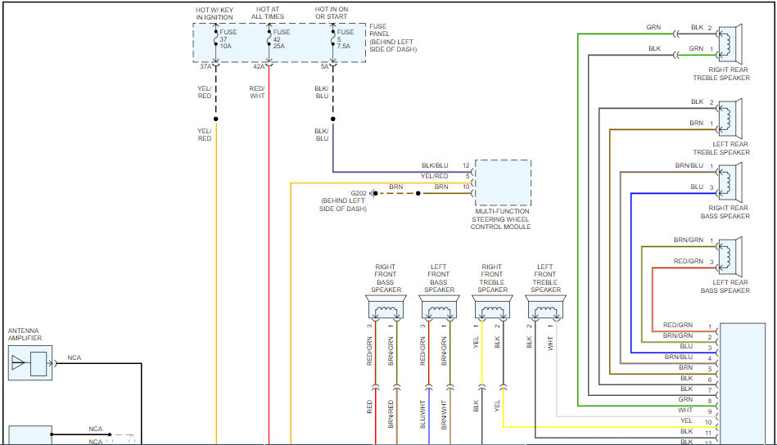Viewport: 777px width, 445px height.
Task: Click the 'LEFT REAR TREBLE SPEAKER' label
Action: coord(721,148)
